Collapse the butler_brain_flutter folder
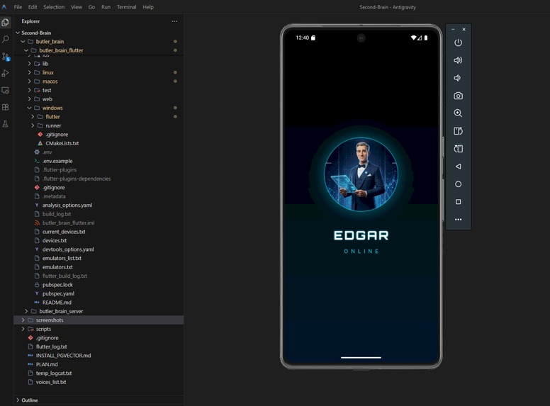 [99, 50]
